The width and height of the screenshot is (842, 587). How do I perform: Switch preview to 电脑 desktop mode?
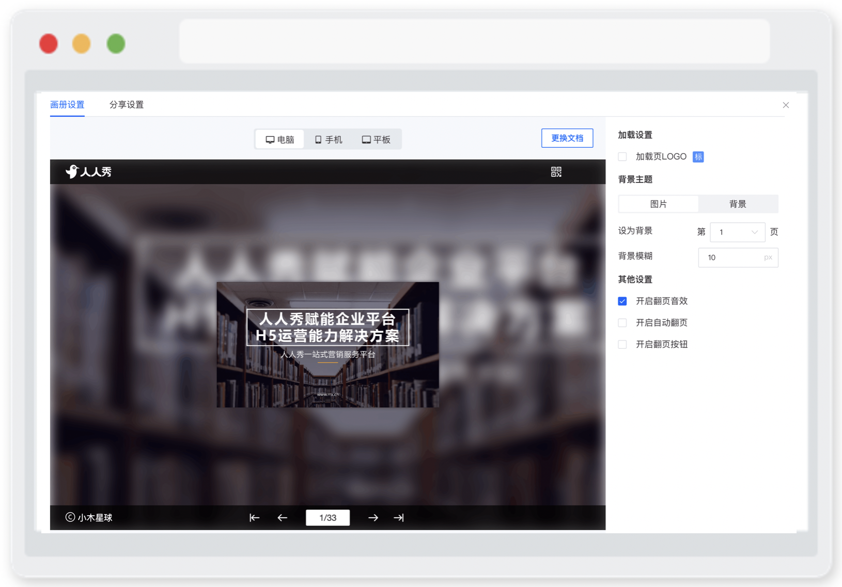tap(280, 140)
